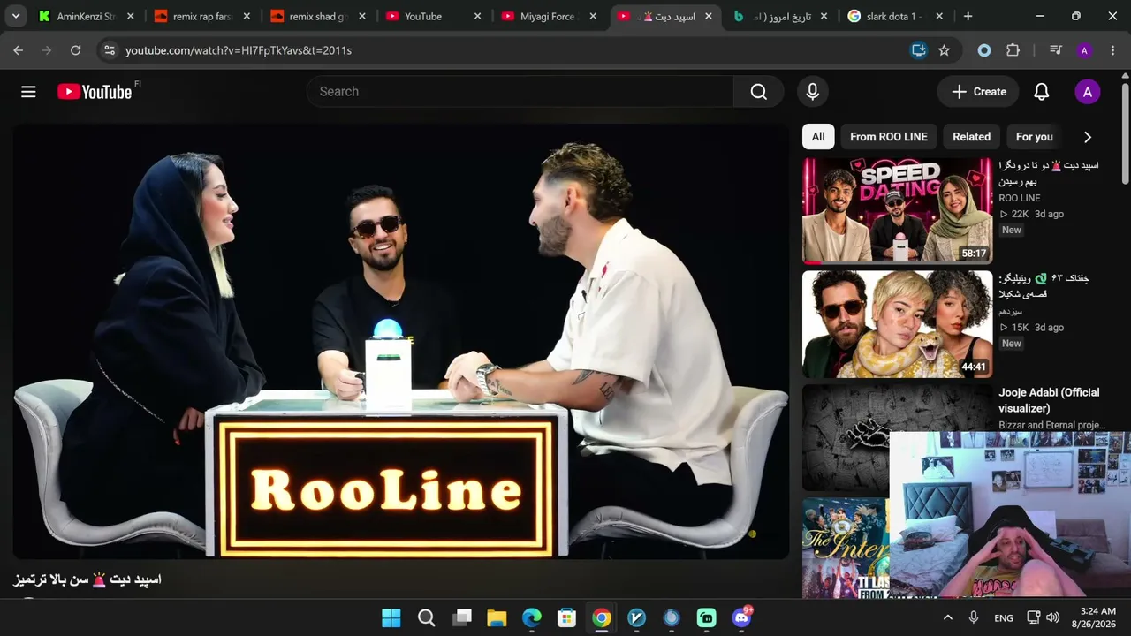Open the Jooje Adabi (Official visualizer) video title

(1049, 400)
